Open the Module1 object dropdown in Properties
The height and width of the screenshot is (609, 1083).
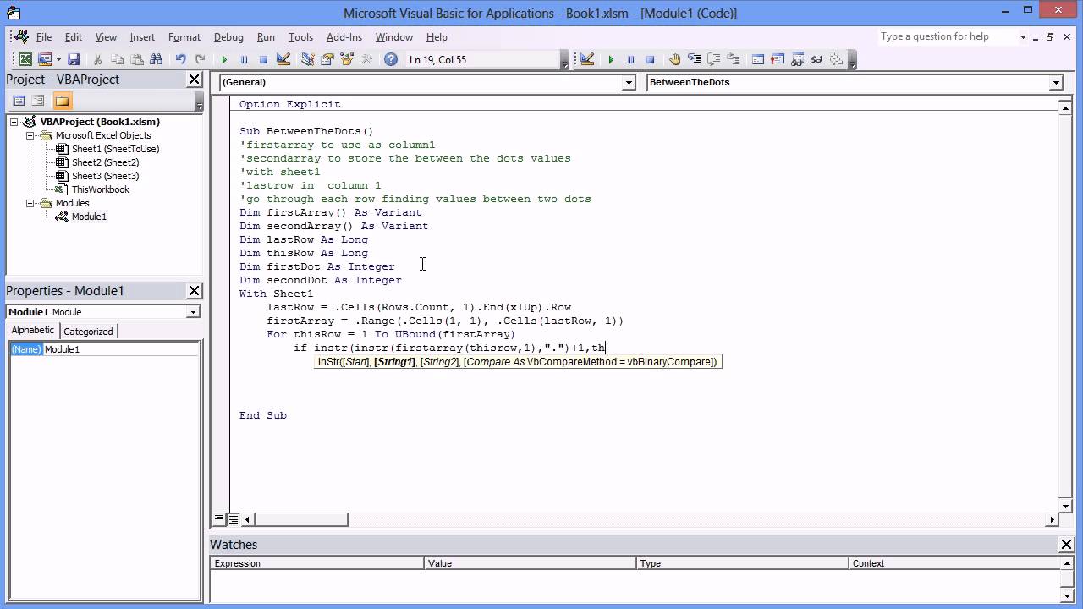[193, 312]
